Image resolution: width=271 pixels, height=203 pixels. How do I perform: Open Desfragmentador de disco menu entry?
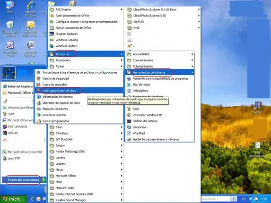pyautogui.click(x=79, y=91)
